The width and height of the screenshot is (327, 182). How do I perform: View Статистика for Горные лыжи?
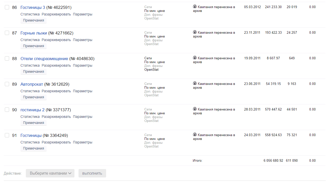pyautogui.click(x=30, y=40)
